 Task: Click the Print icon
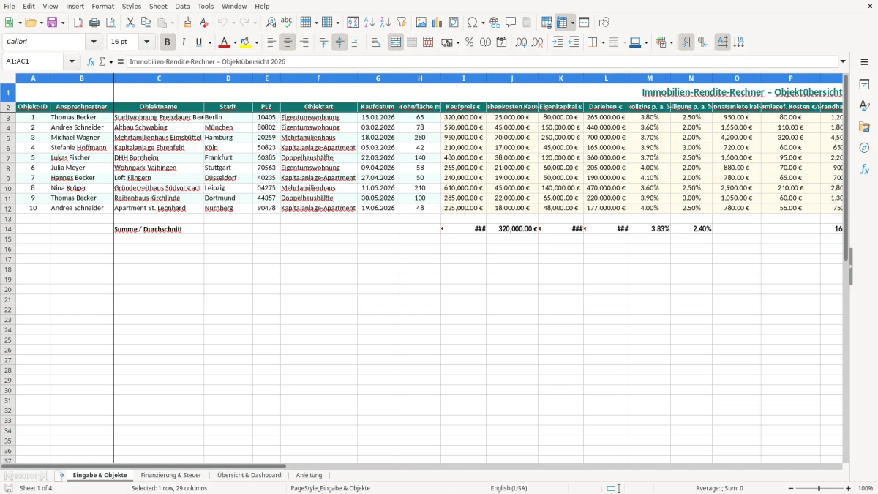[x=94, y=23]
